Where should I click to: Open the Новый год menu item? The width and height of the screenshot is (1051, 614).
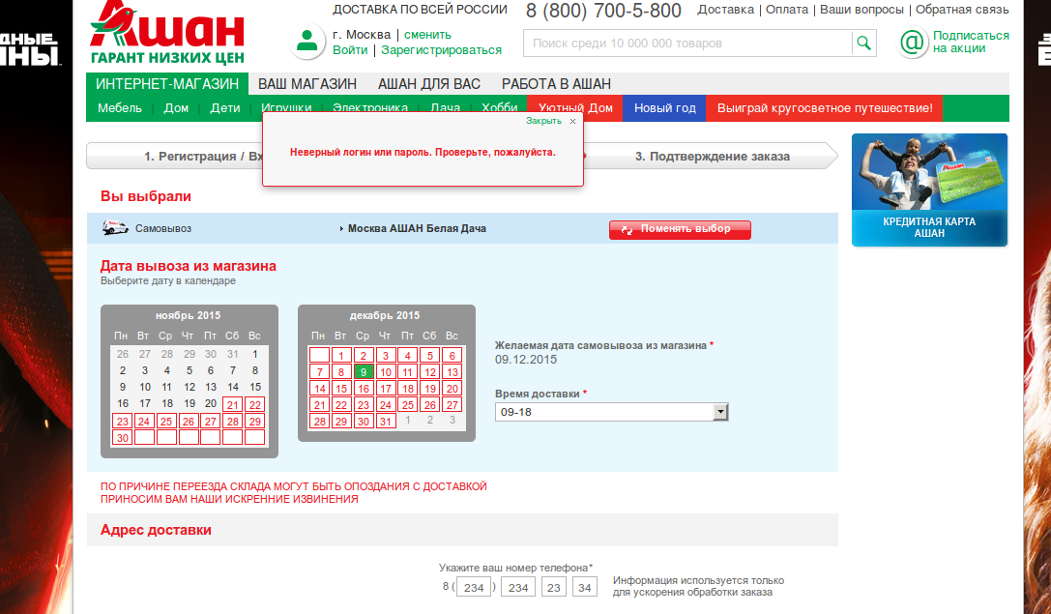665,108
